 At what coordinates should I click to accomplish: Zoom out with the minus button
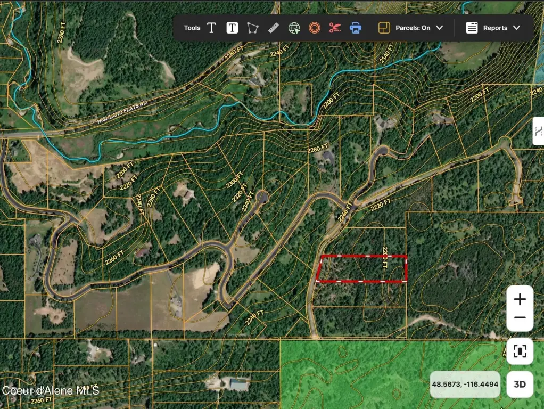click(x=520, y=318)
